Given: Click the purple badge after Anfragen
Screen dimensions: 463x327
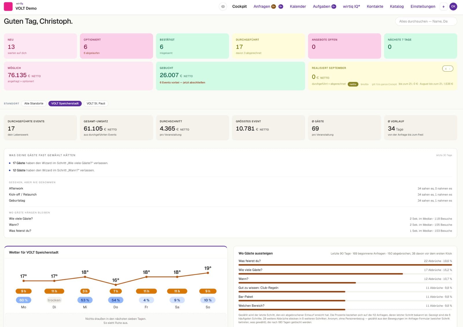Looking at the screenshot, I should (x=281, y=6).
